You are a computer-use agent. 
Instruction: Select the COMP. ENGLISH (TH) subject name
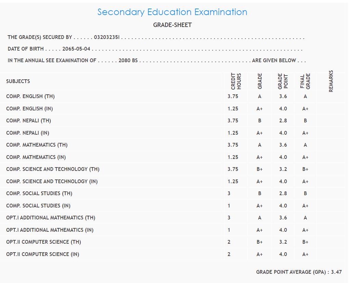30,96
